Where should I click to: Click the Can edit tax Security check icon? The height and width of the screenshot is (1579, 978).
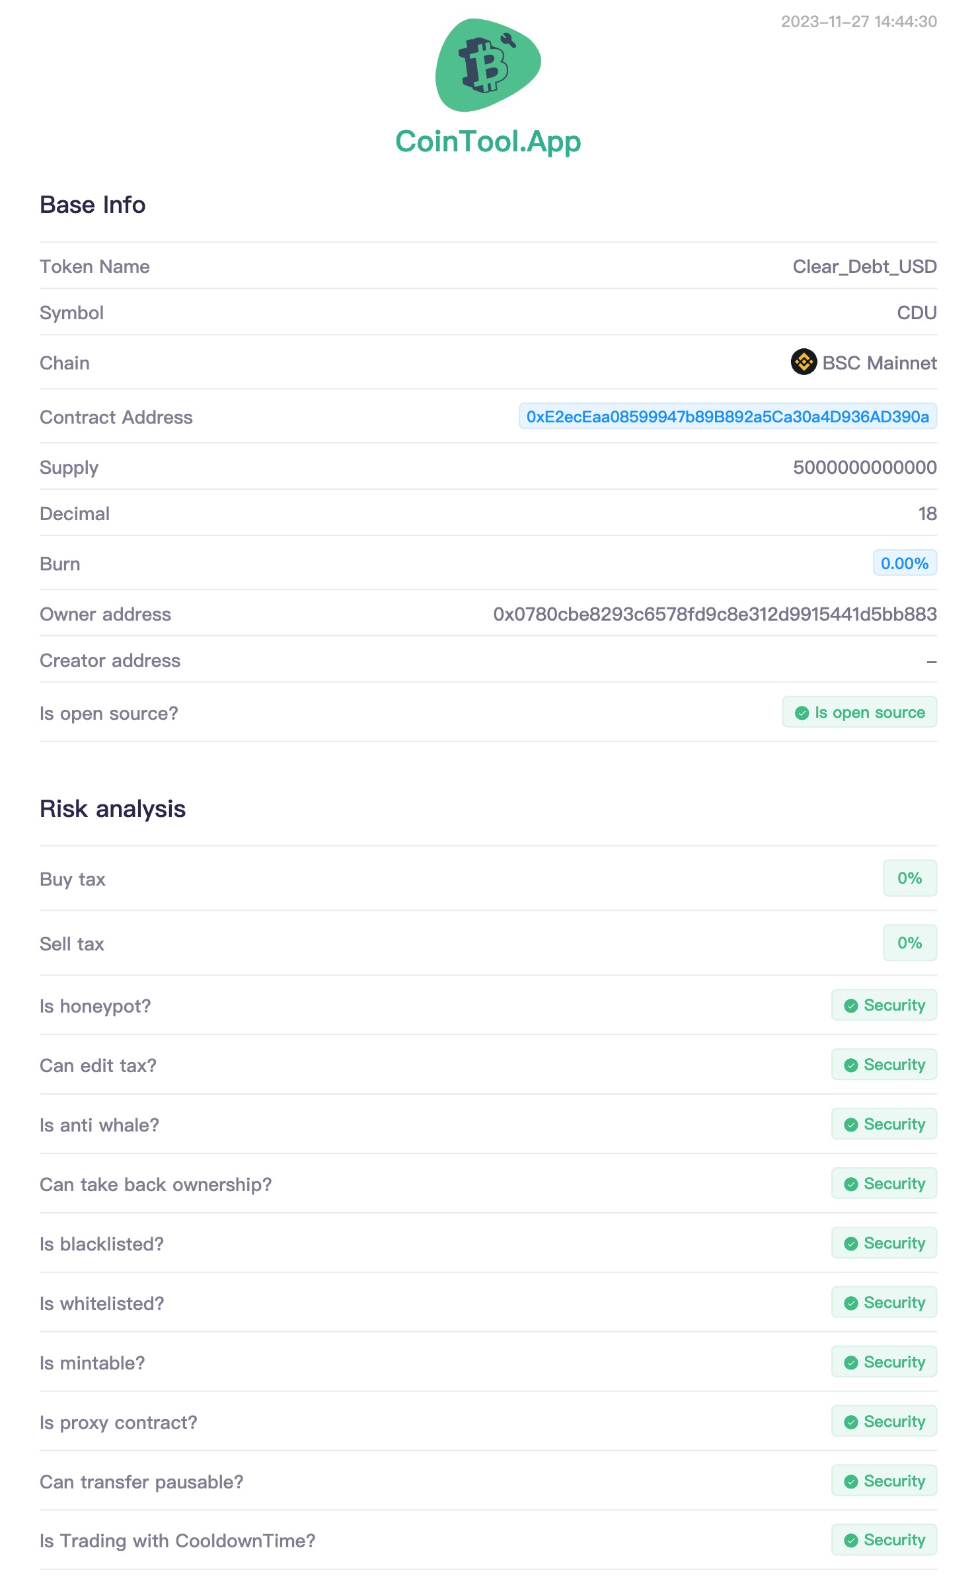click(851, 1065)
